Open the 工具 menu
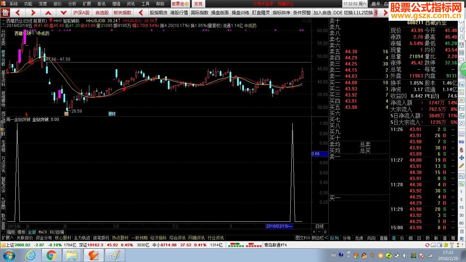Screen dimensions: 466x262 click(145, 4)
